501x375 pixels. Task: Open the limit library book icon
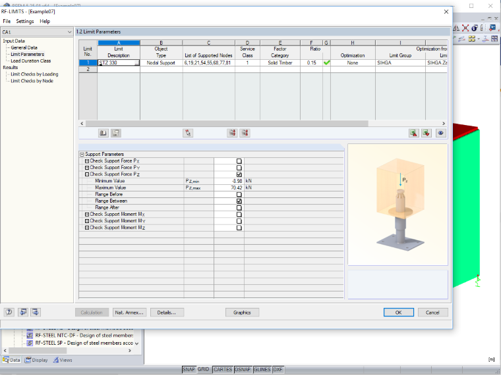point(103,133)
